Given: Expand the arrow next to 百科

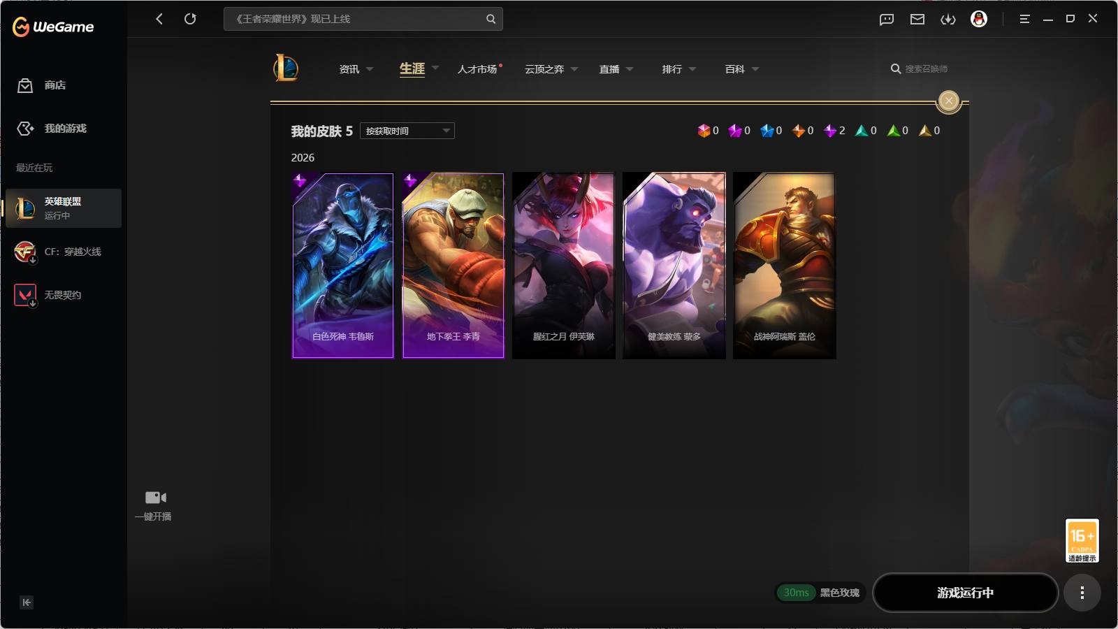Looking at the screenshot, I should [x=755, y=69].
